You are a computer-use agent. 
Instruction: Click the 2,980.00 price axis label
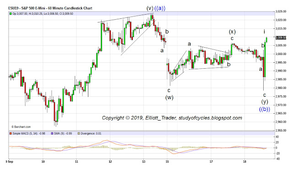pyautogui.click(x=281, y=88)
